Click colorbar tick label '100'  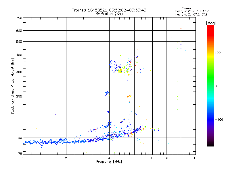tap(218, 53)
